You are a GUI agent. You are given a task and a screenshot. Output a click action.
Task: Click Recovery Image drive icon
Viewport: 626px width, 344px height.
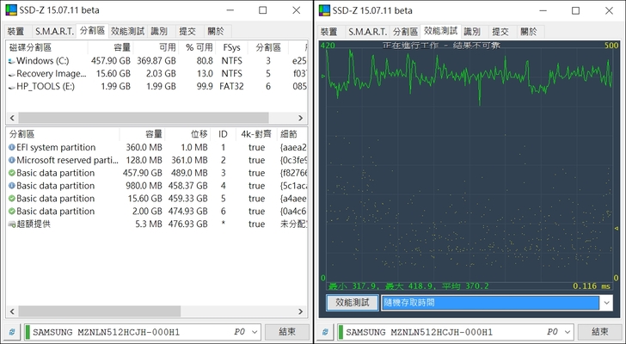tap(11, 74)
